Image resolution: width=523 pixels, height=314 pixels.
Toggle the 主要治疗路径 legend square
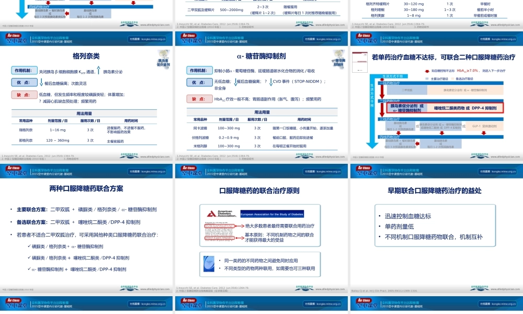[x=426, y=78]
